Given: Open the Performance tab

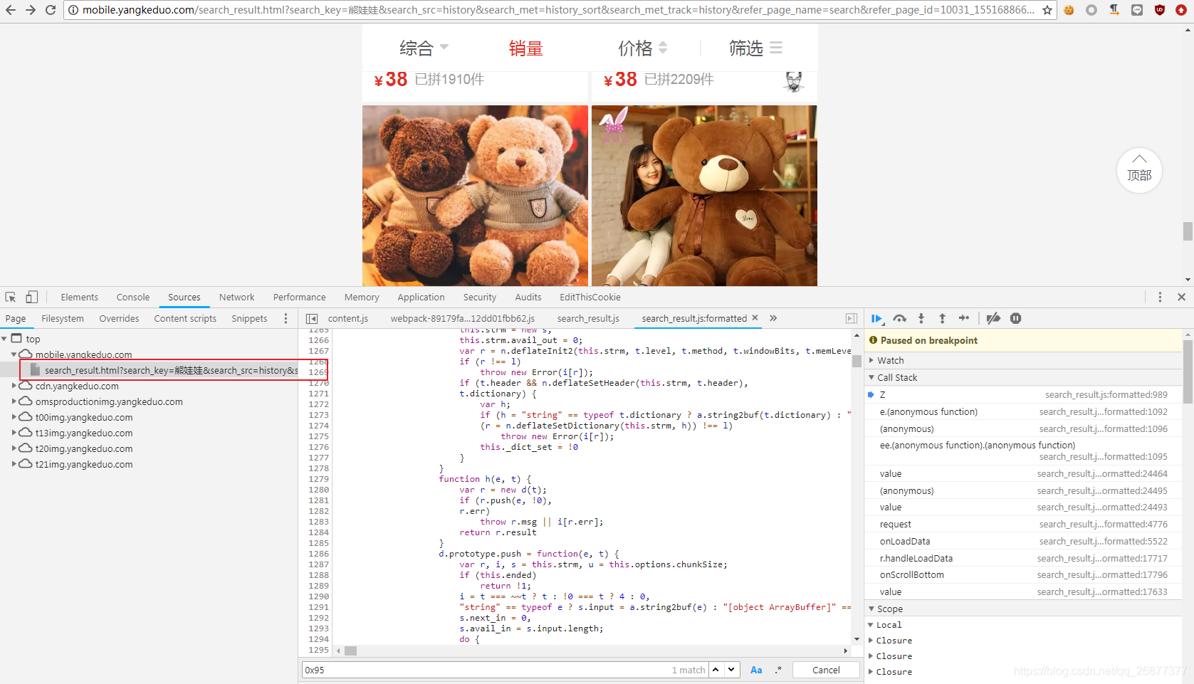Looking at the screenshot, I should [x=300, y=297].
